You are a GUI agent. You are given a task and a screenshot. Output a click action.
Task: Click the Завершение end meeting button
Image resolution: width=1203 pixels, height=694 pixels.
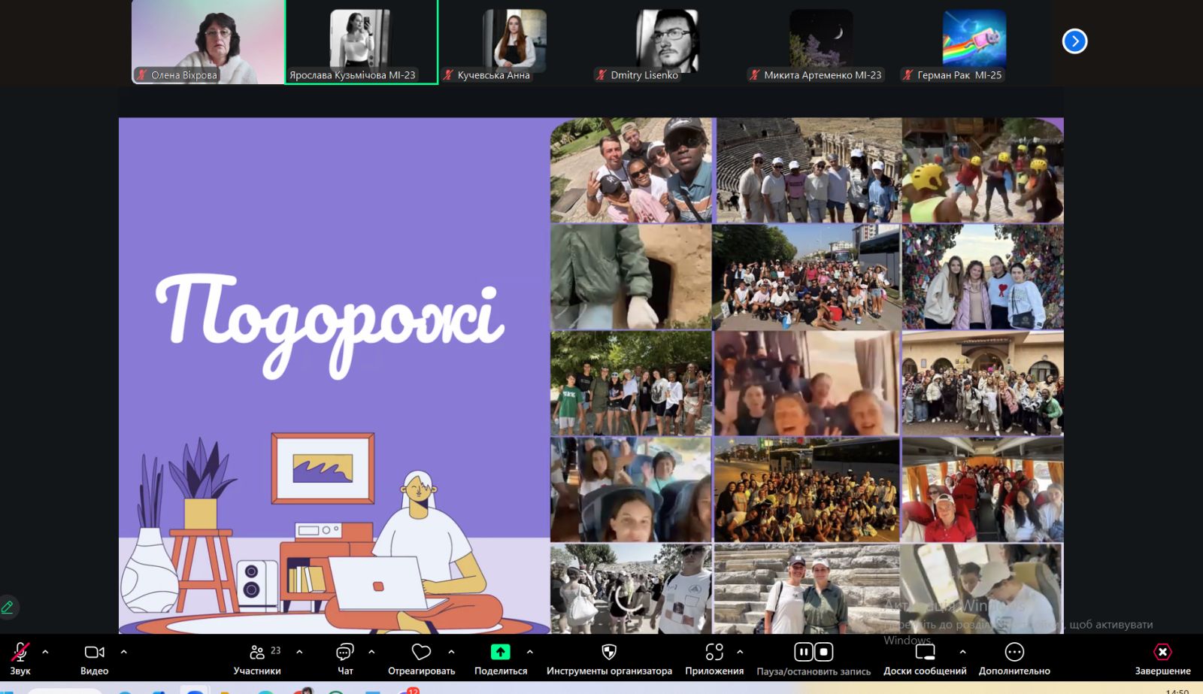[x=1162, y=652]
